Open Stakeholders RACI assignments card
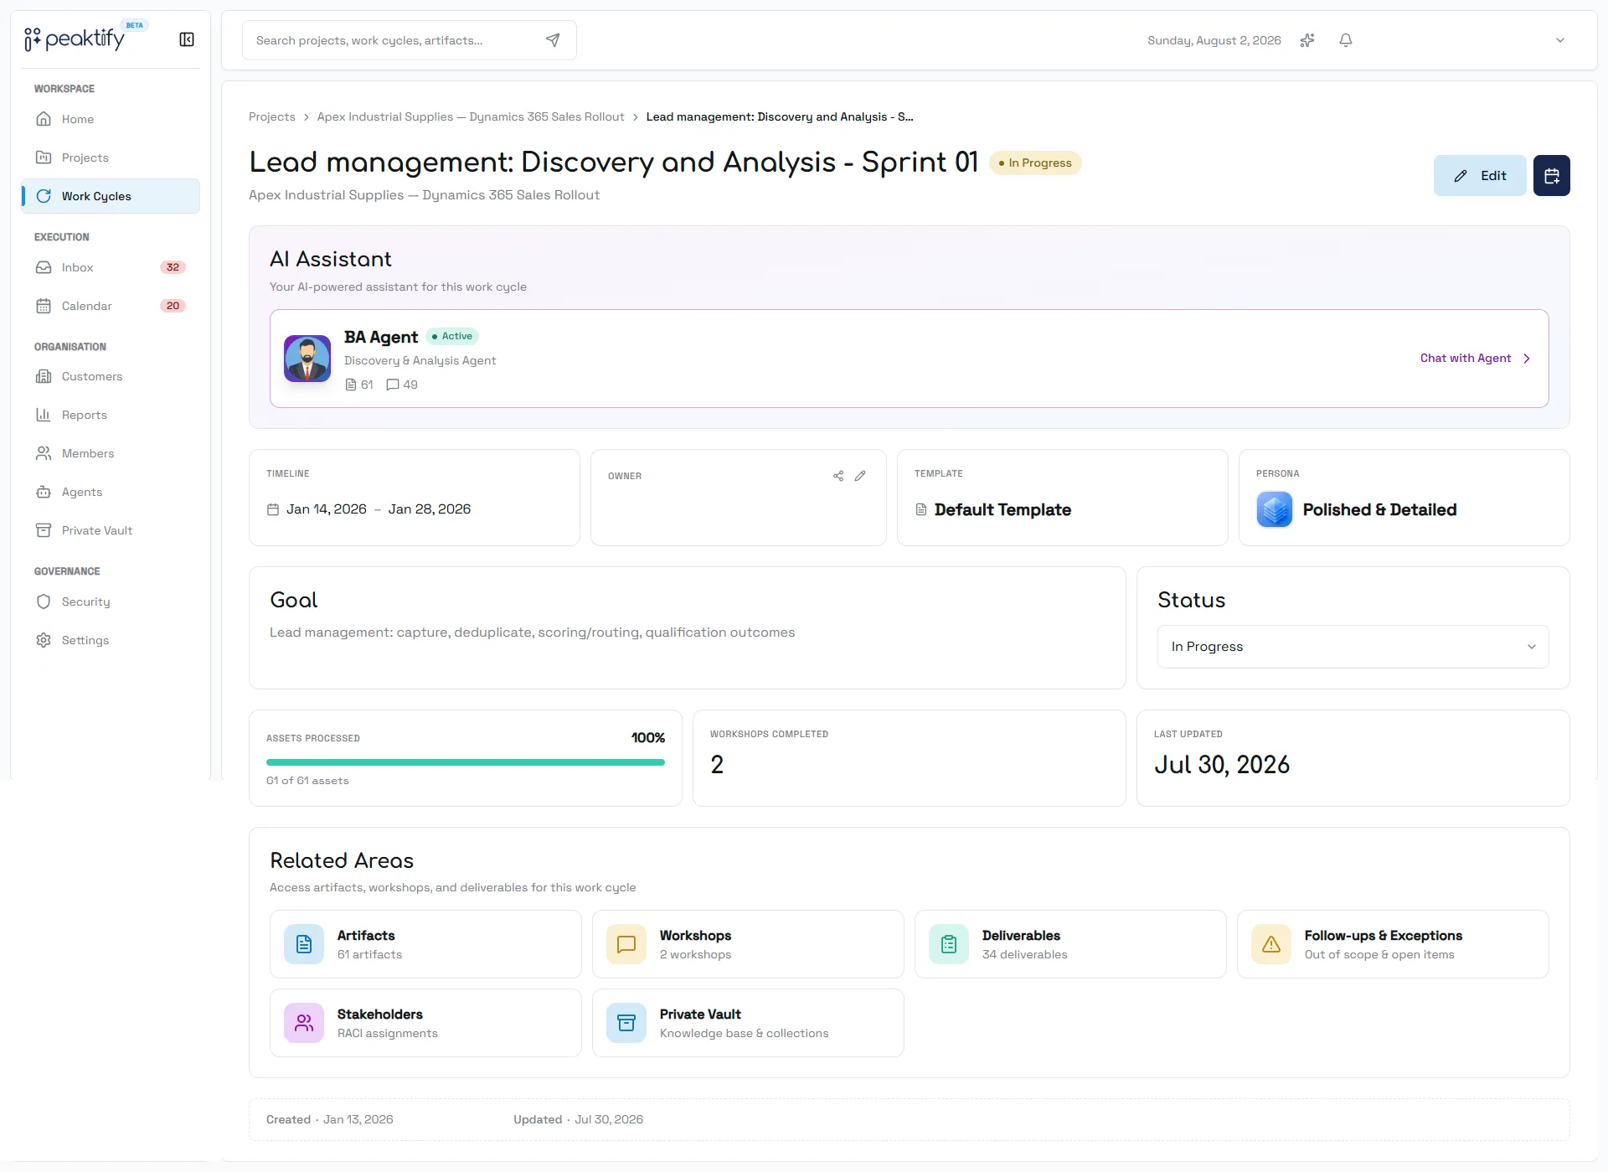Screen dimensions: 1608x1172 [425, 1023]
